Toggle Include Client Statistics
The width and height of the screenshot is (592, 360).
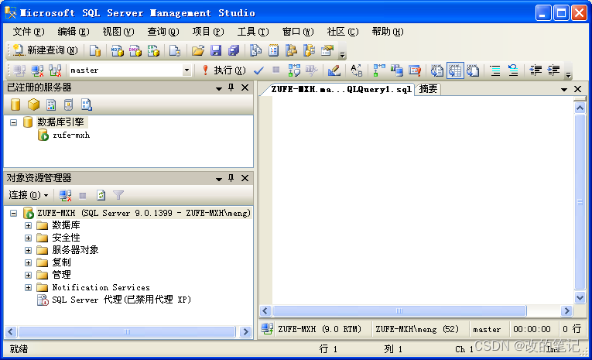(x=397, y=70)
